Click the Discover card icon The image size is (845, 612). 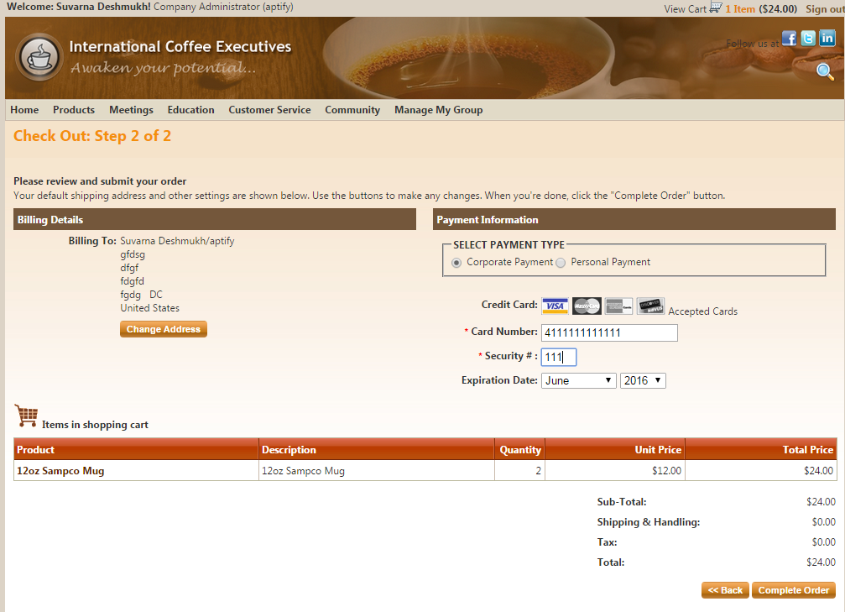click(x=650, y=306)
